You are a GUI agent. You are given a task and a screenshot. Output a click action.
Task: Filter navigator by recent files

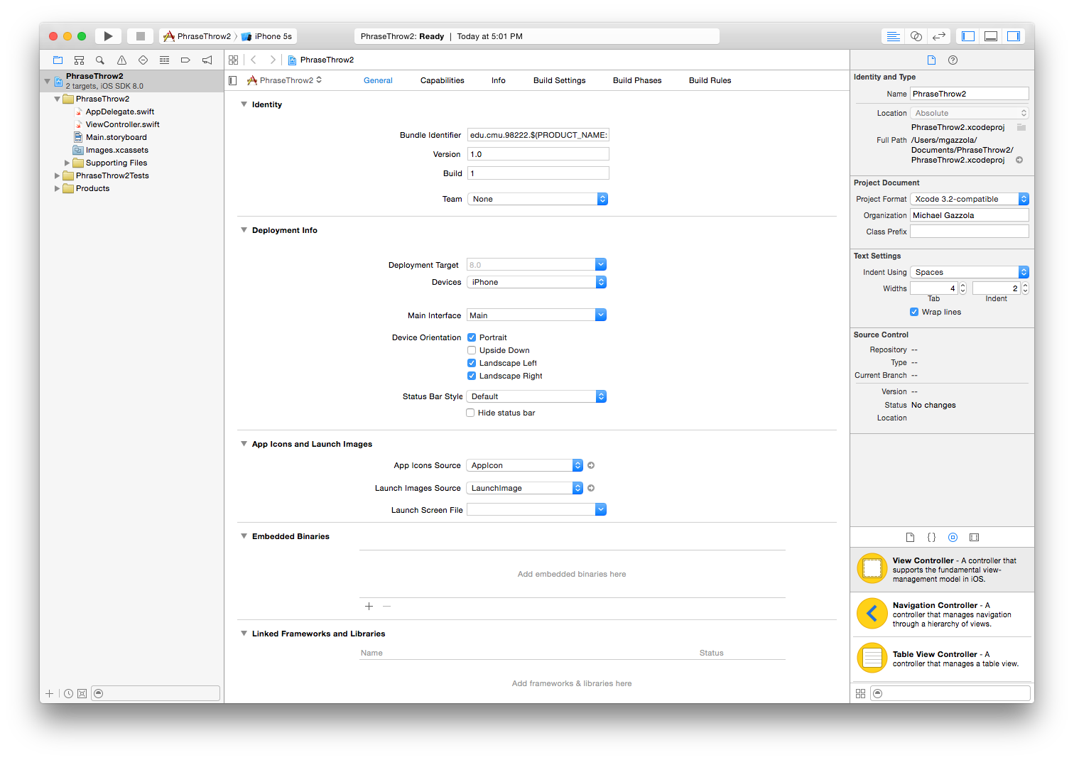(x=68, y=693)
